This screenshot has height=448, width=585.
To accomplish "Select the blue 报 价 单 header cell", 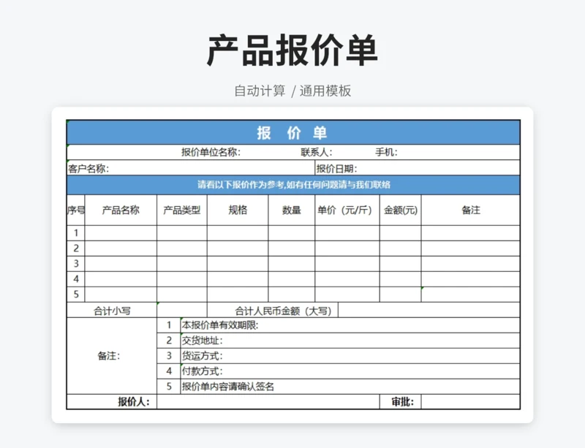I will coord(293,132).
